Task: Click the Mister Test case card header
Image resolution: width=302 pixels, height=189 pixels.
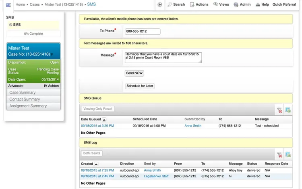Action: point(33,51)
